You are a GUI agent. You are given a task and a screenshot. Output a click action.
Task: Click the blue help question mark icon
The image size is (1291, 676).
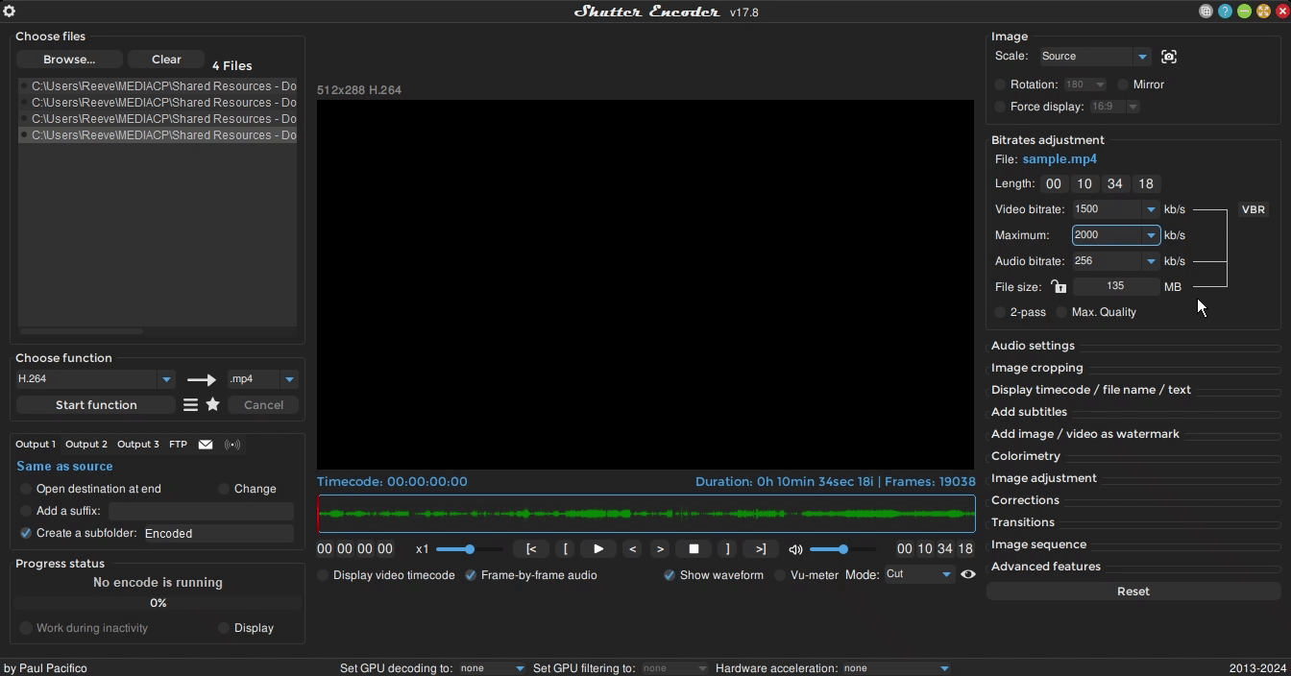1225,12
